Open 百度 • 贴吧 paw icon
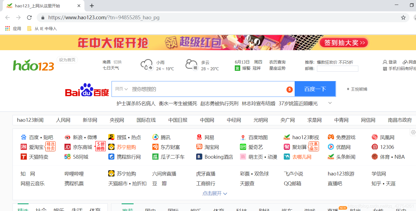416x211 pixels. (x=24, y=137)
